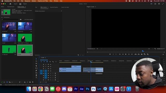Click the timeline playhead timecode 00:00:02:01
The width and height of the screenshot is (166, 93).
click(44, 60)
